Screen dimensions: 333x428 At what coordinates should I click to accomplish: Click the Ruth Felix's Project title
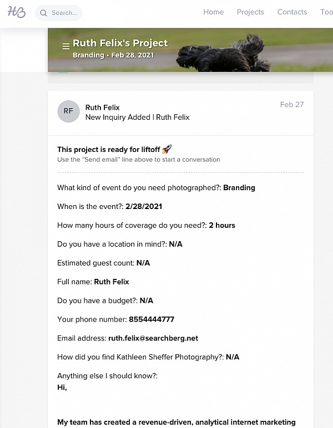tap(120, 43)
